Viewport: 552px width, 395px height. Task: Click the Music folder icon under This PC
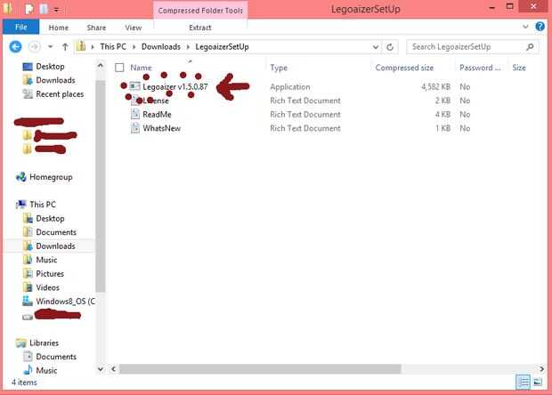coord(28,260)
